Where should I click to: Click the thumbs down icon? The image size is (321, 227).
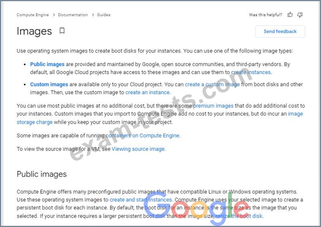pyautogui.click(x=300, y=15)
